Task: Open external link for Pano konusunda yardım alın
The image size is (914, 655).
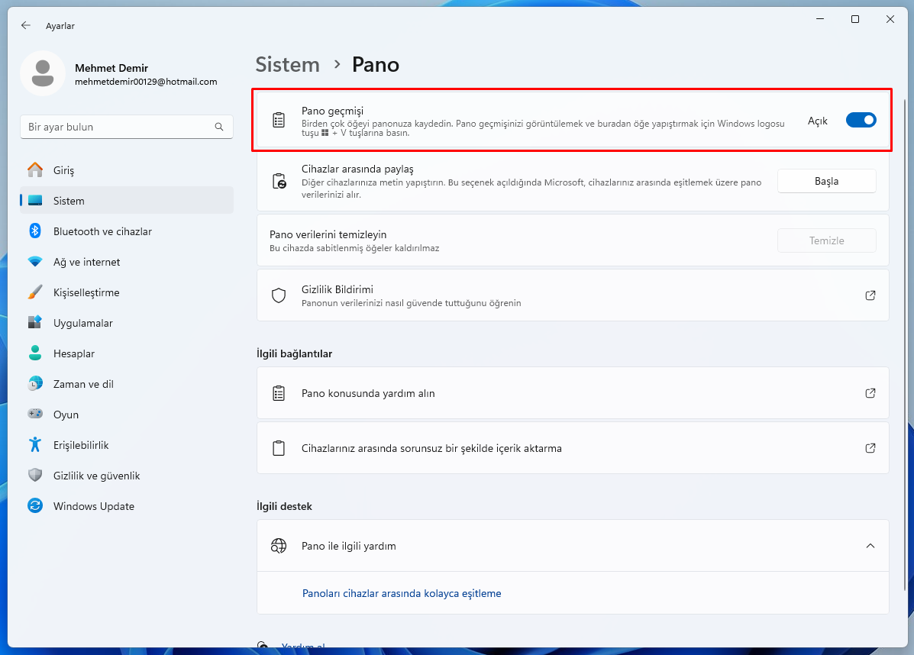Action: (x=870, y=392)
